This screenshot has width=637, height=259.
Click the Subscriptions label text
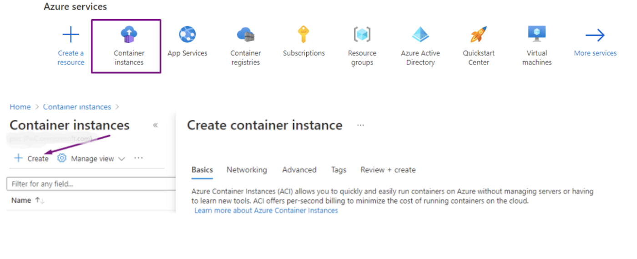coord(304,53)
